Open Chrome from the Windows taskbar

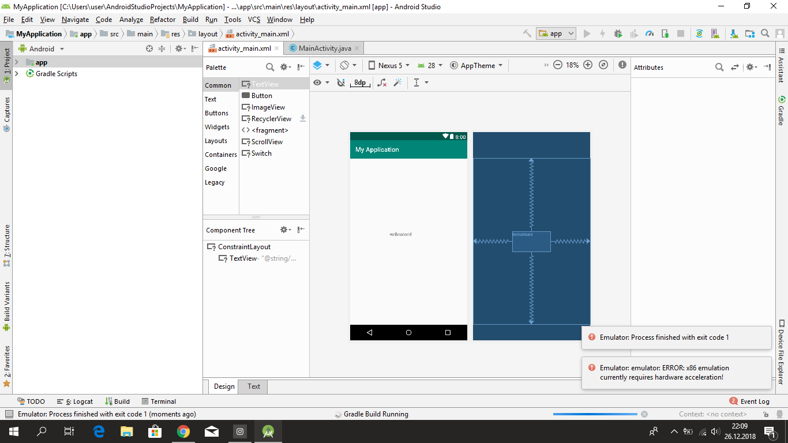(x=183, y=431)
